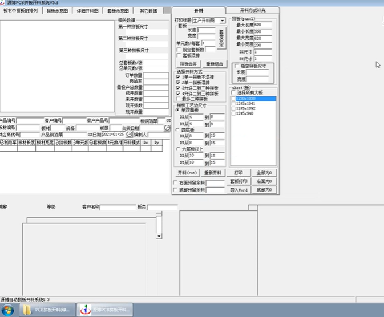Image resolution: width=384 pixels, height=317 pixels.
Task: Switch to the 开料方式补充 tab
Action: (x=253, y=10)
